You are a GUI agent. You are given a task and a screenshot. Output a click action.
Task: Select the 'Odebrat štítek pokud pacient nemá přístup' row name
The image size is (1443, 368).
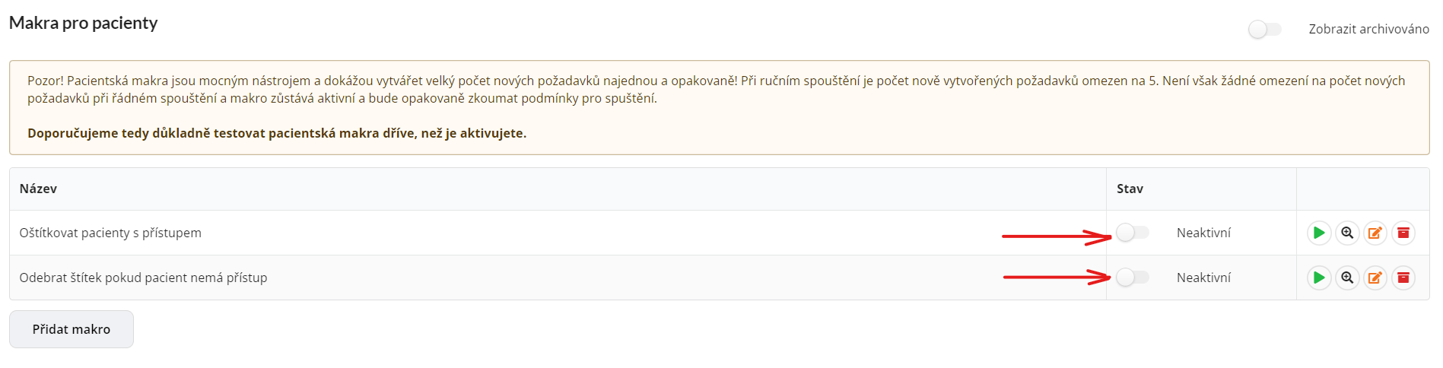143,278
